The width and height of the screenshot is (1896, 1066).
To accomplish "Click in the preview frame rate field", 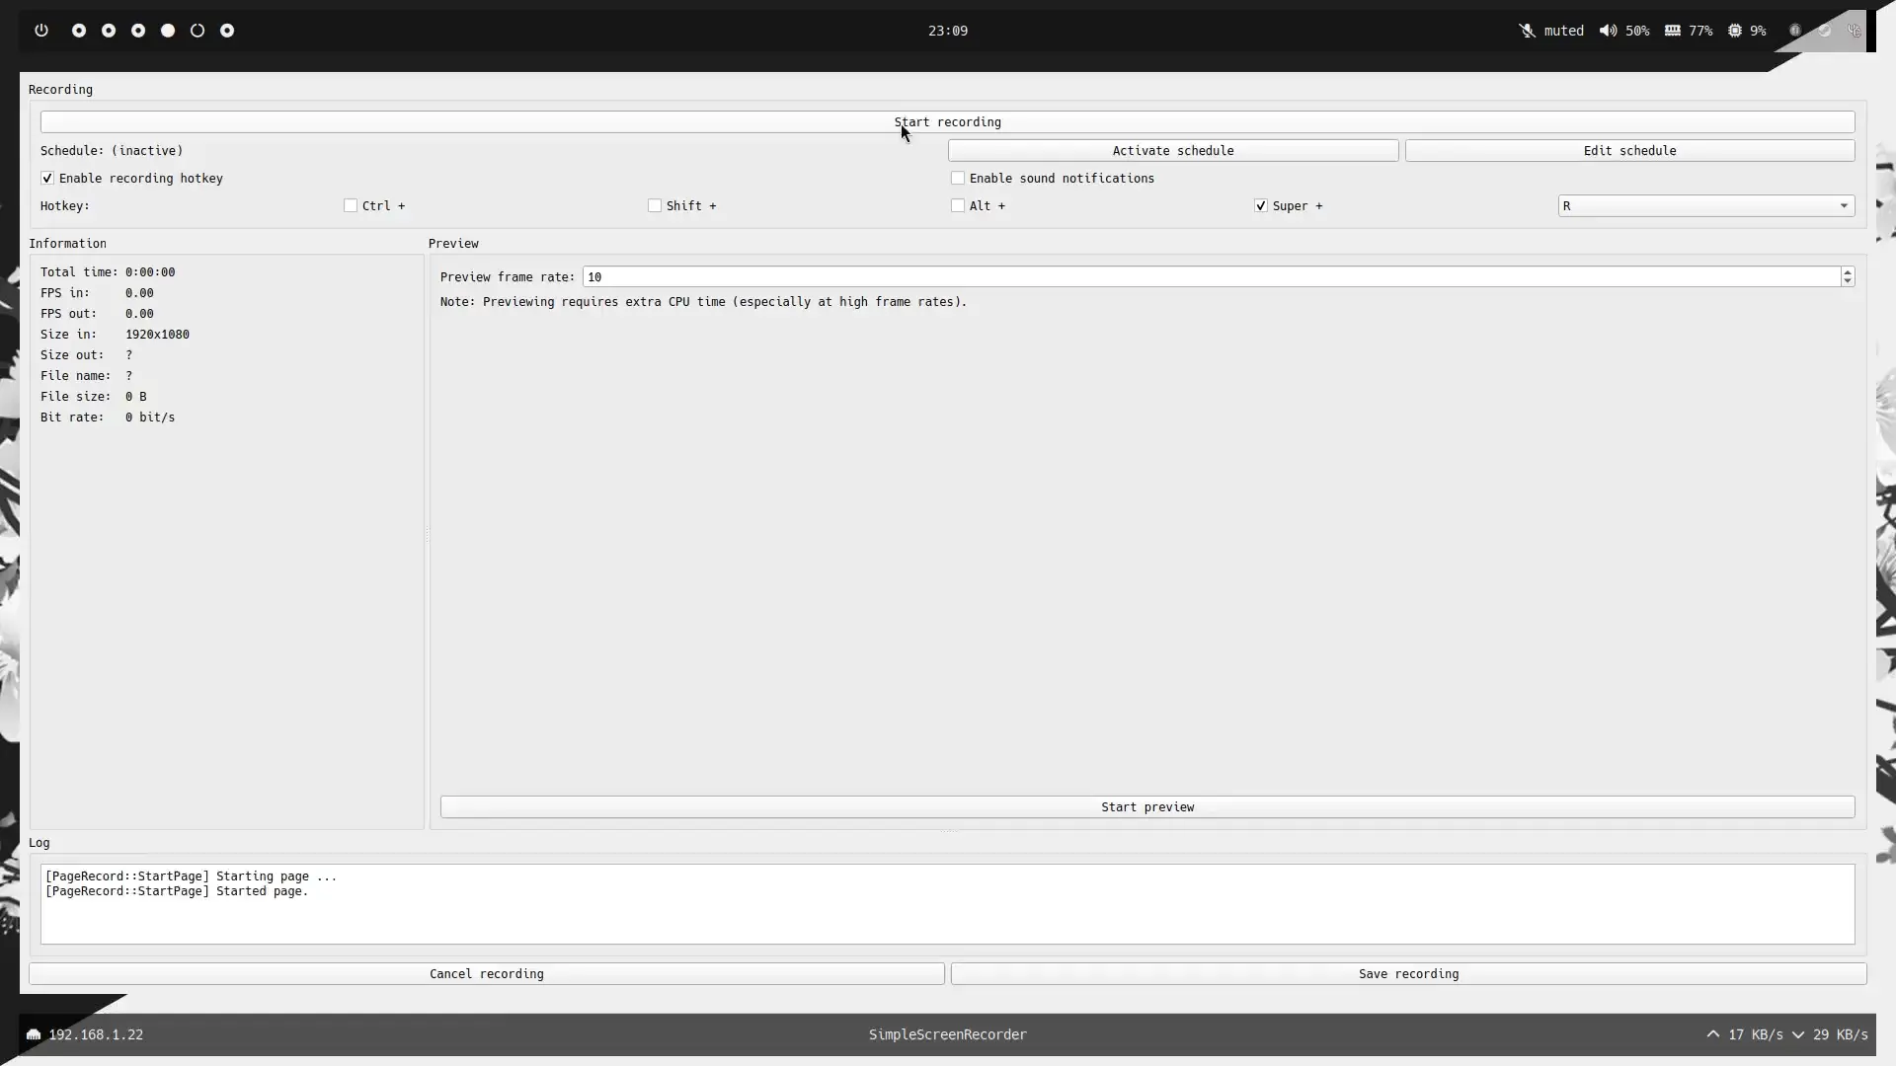I will [1210, 277].
